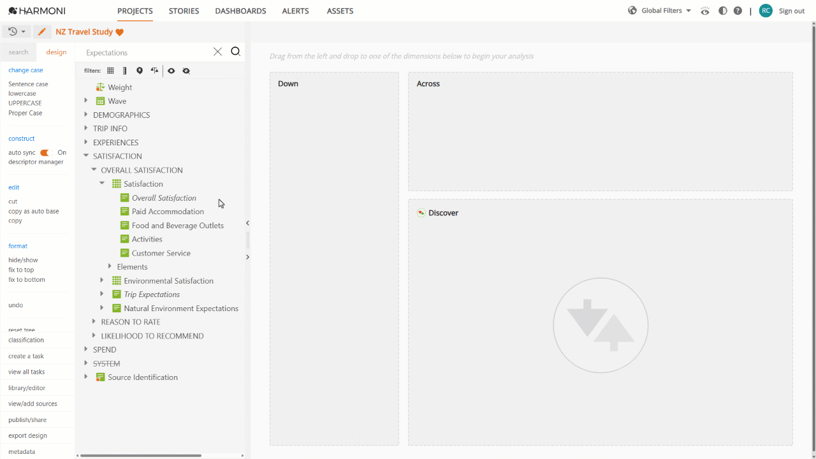Click the Paid Accommodation question icon
Screen dimensions: 816x459
[125, 212]
